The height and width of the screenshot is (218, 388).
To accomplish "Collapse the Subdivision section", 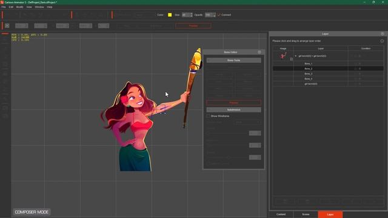I will pyautogui.click(x=233, y=110).
